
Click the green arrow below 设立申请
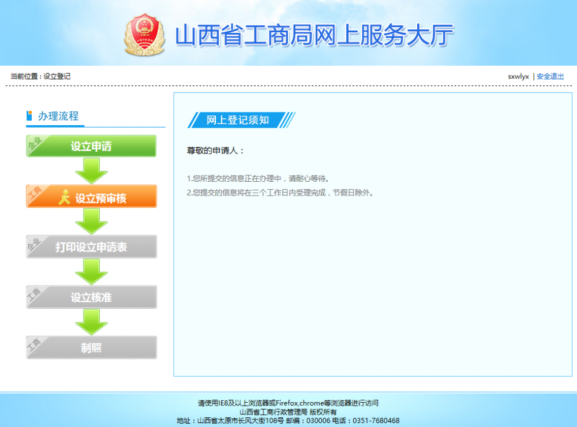point(91,170)
